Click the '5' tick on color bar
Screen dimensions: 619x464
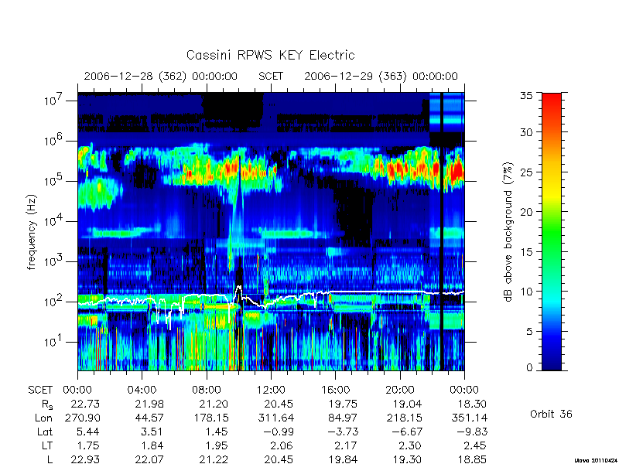[x=529, y=331]
